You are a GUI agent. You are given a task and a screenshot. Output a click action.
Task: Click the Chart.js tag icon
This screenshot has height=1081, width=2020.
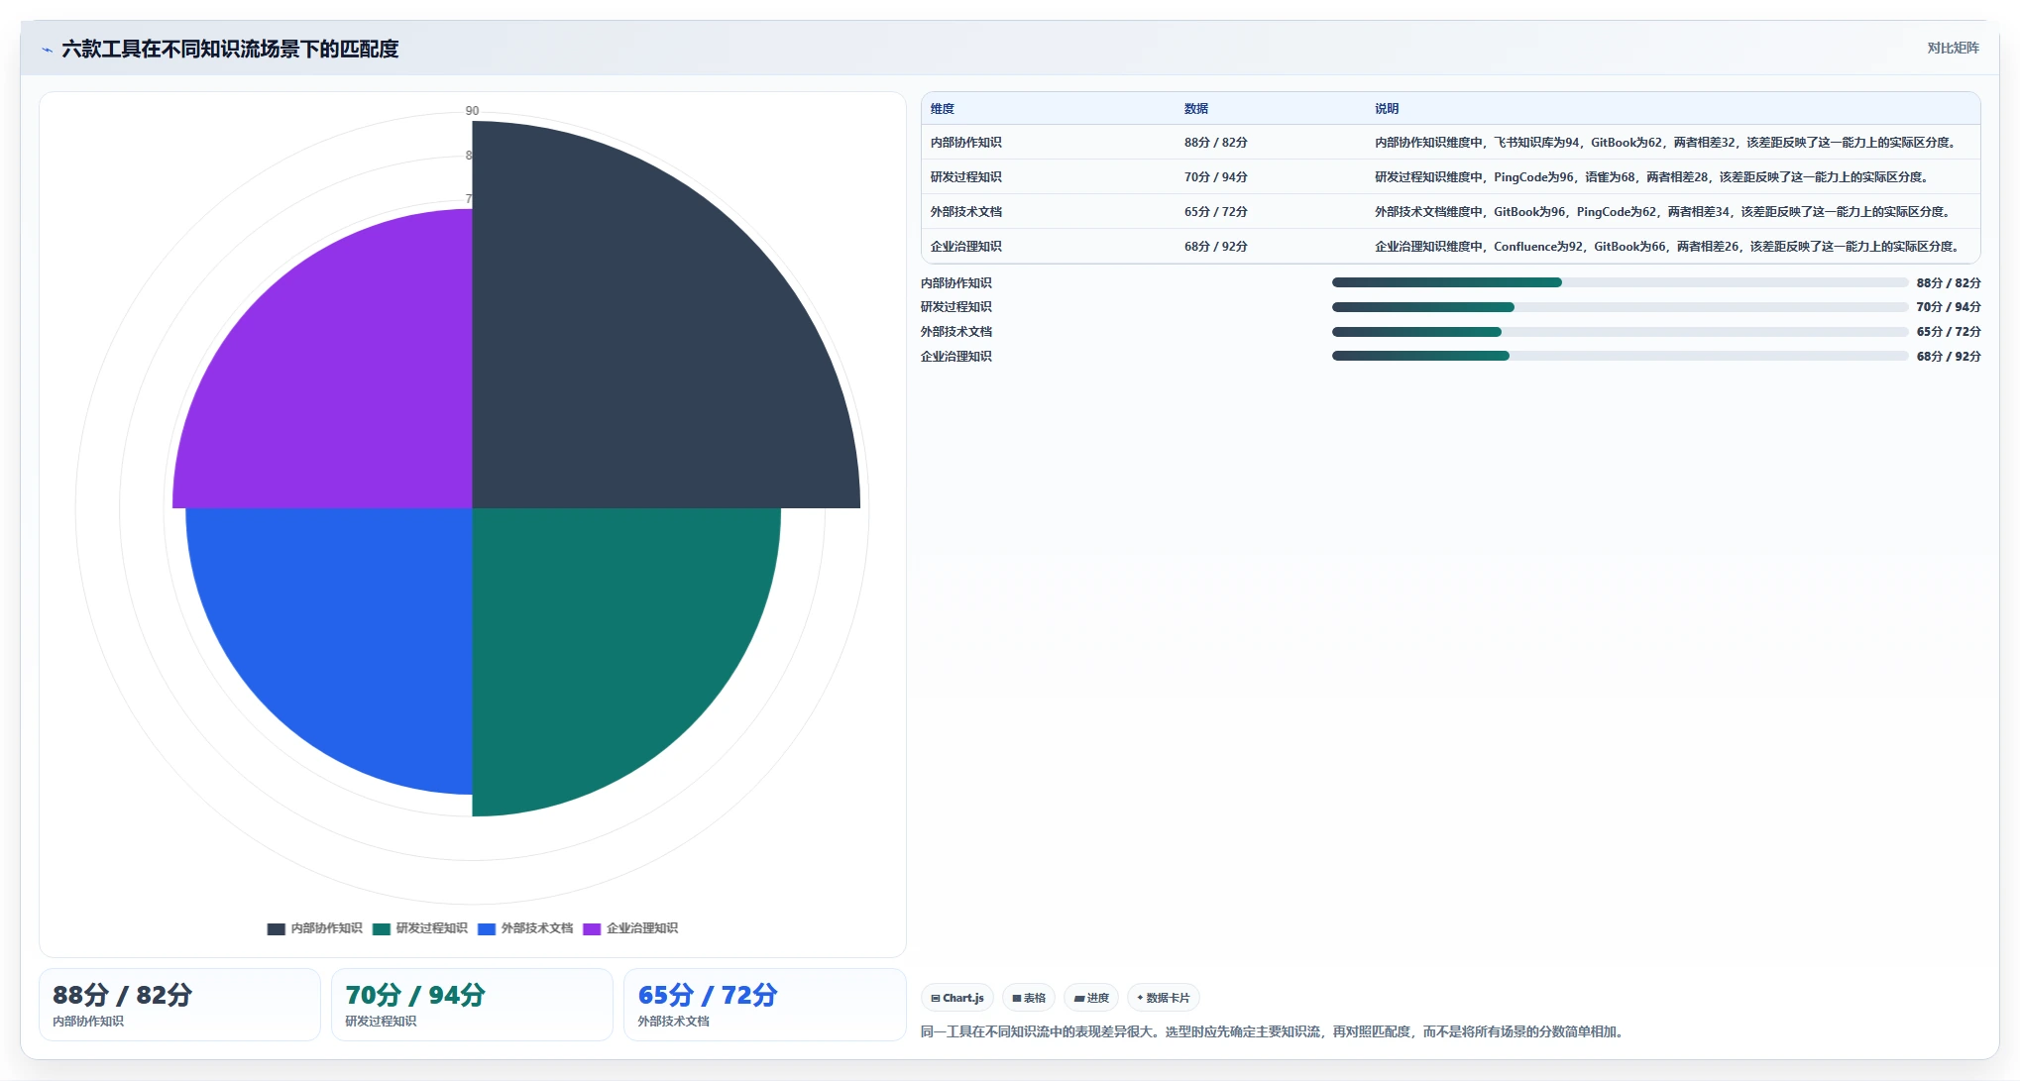coord(936,999)
